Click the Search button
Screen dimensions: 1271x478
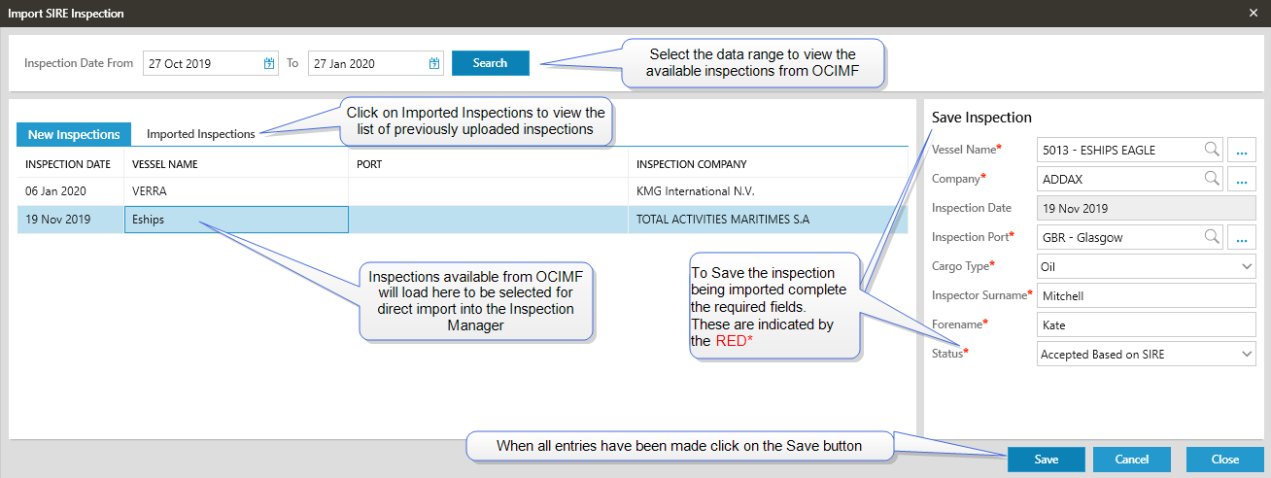(x=491, y=63)
